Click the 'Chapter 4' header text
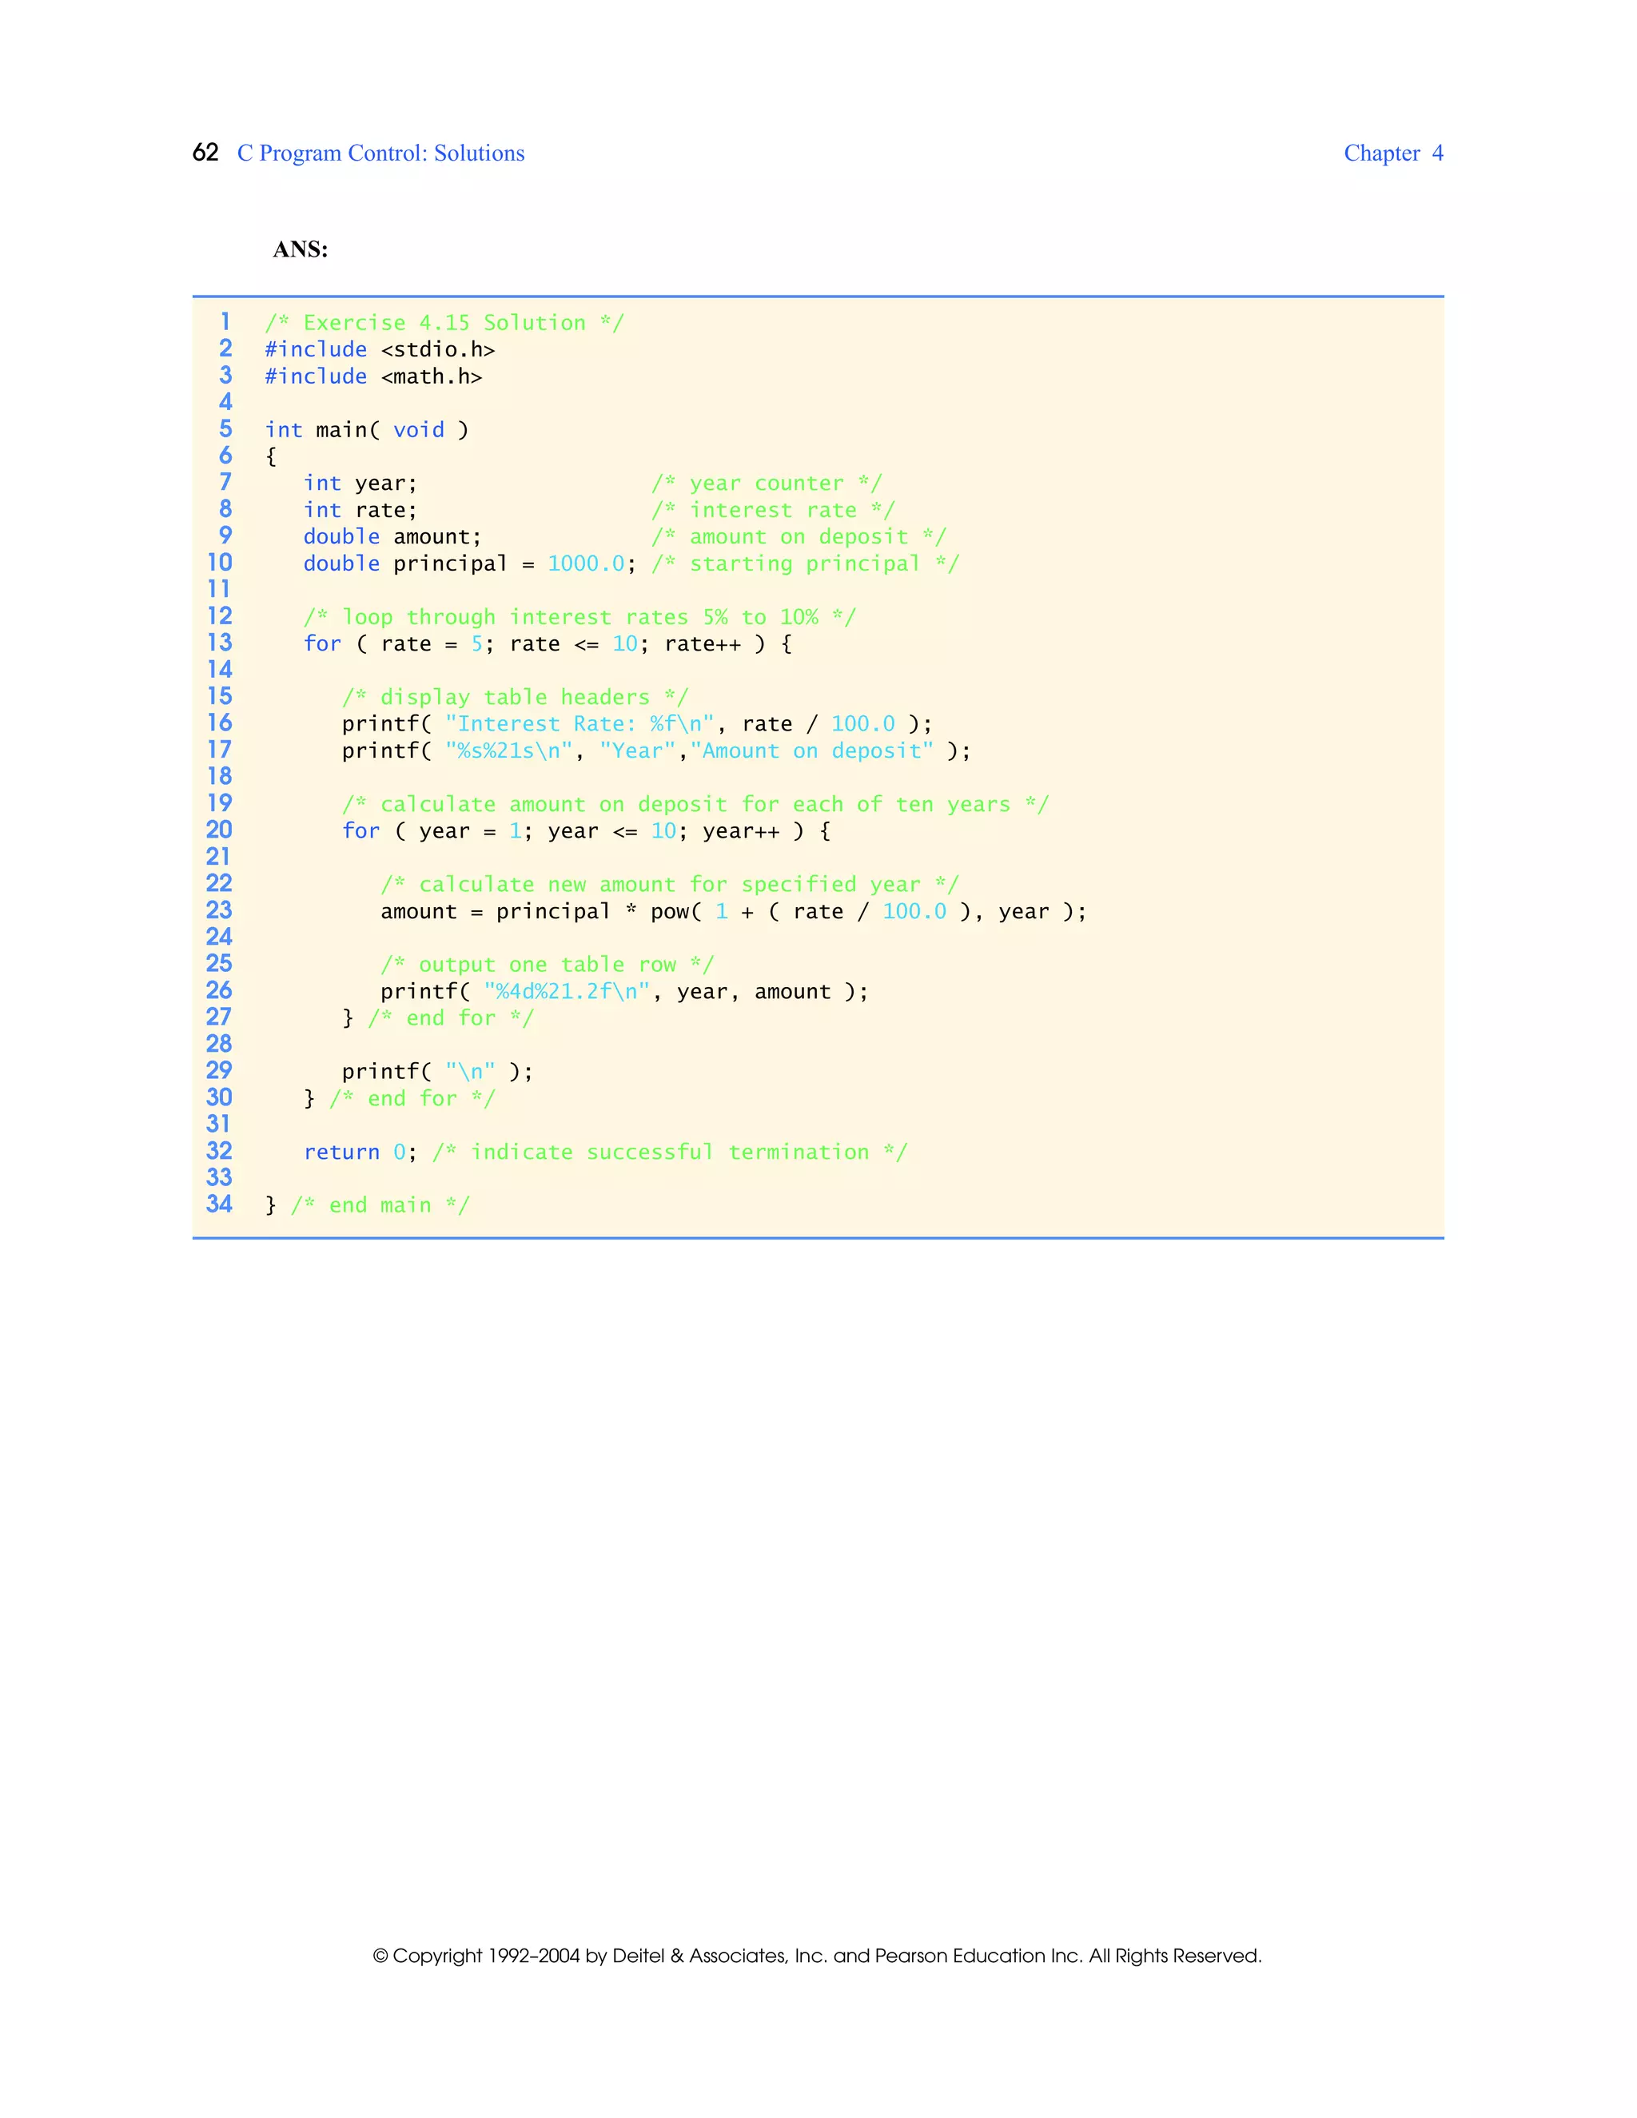Screen dimensions: 1637x2118 (1392, 153)
